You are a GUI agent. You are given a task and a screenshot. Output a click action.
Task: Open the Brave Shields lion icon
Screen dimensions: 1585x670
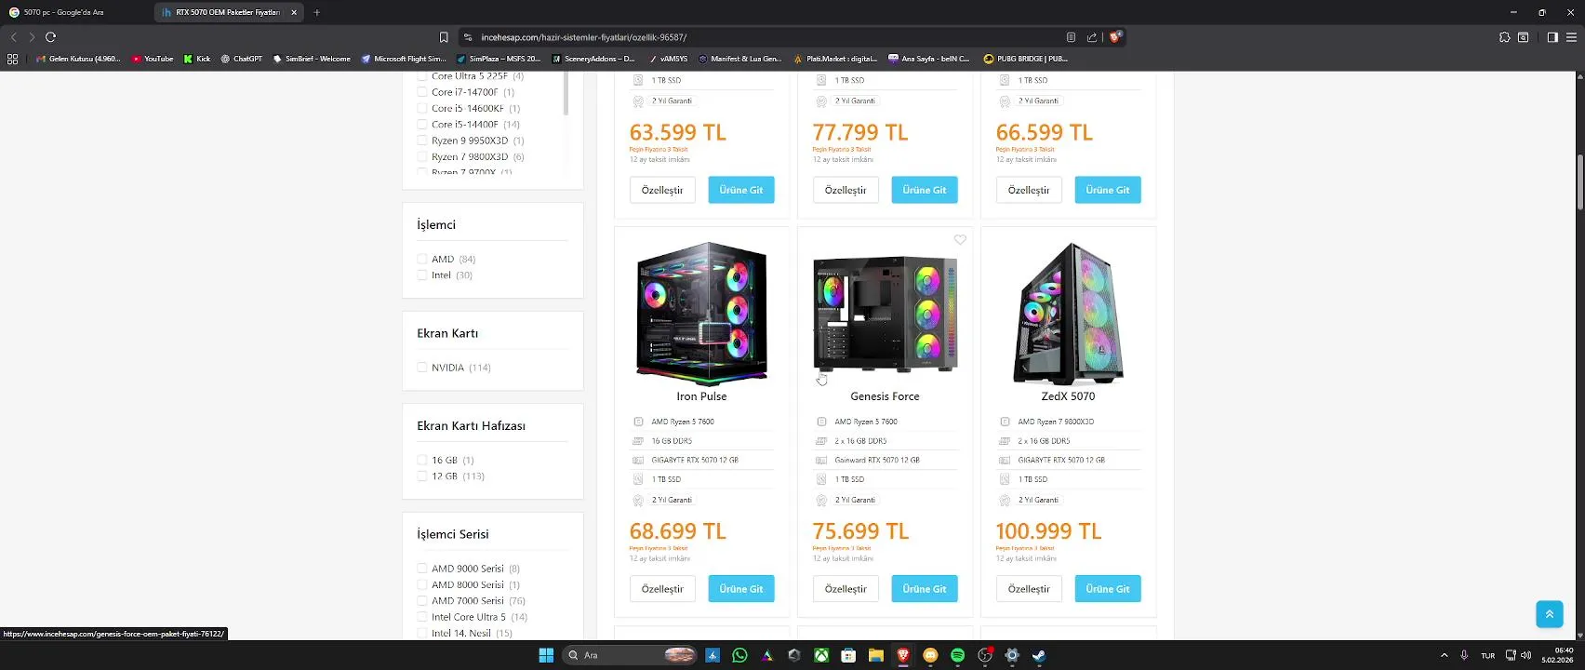click(1115, 37)
